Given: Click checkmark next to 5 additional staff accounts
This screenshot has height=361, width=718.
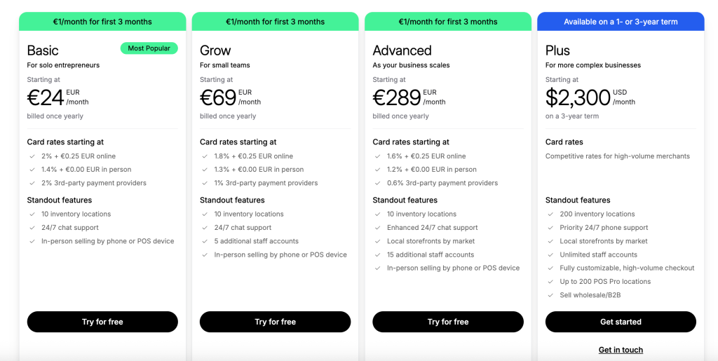Looking at the screenshot, I should click(x=205, y=241).
